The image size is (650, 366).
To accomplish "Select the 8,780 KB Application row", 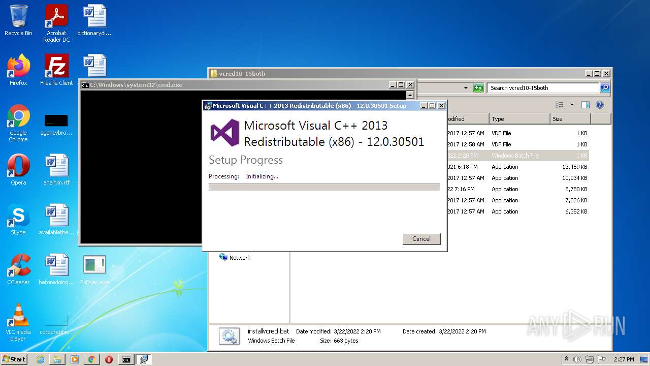I will point(517,189).
